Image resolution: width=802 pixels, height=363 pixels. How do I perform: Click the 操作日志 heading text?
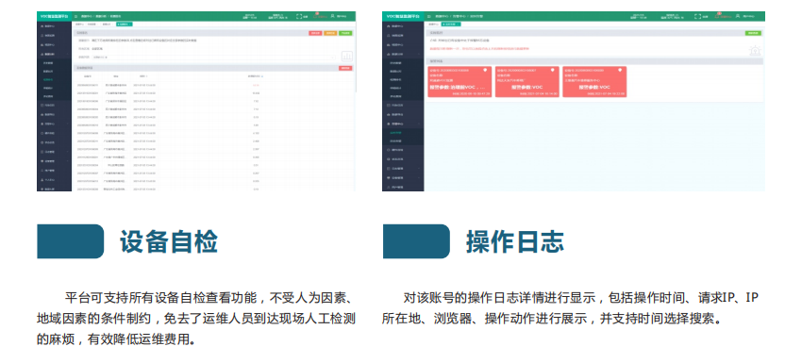coord(515,241)
